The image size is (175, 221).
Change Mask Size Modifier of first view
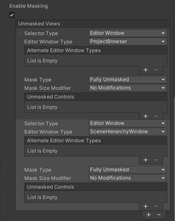click(128, 88)
